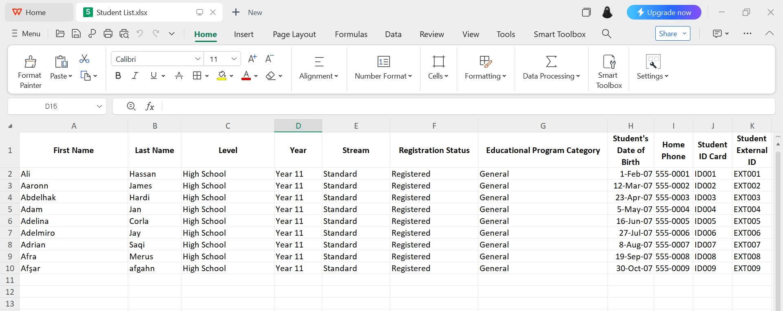The width and height of the screenshot is (783, 311).
Task: Toggle Italic formatting
Action: [x=135, y=76]
